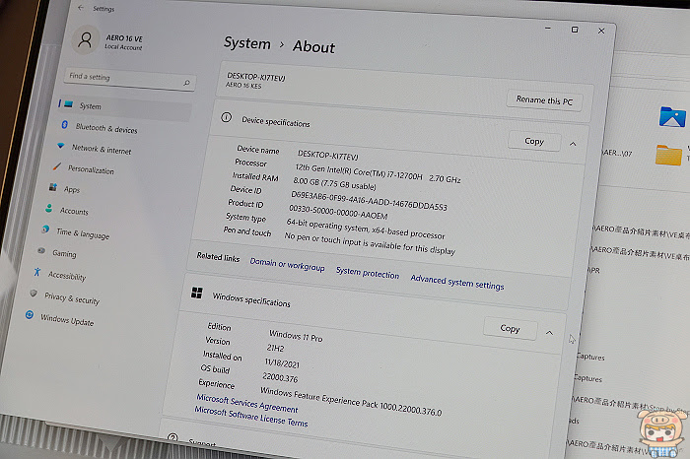Click the Apps icon in sidebar
The width and height of the screenshot is (690, 459).
coord(53,187)
